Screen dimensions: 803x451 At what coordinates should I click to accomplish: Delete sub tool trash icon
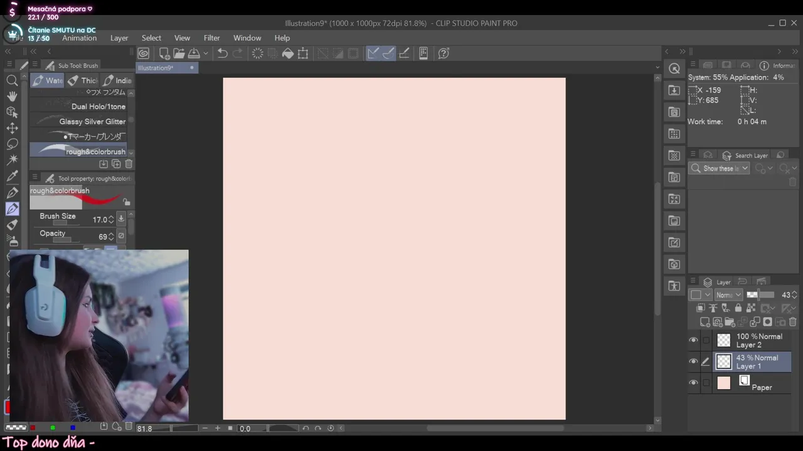[129, 164]
